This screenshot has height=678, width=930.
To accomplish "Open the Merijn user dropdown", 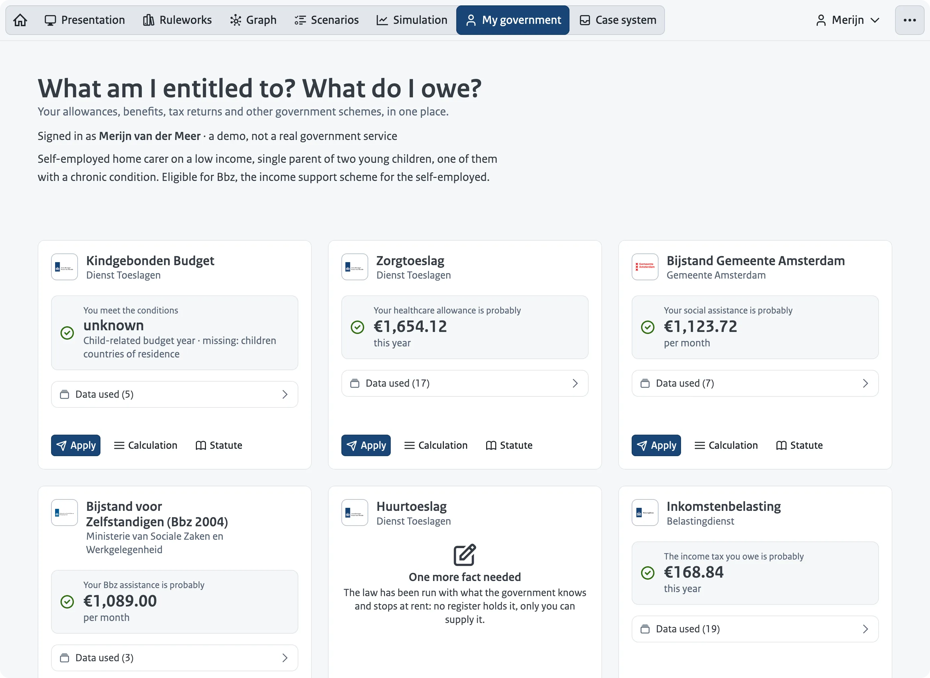I will 847,20.
